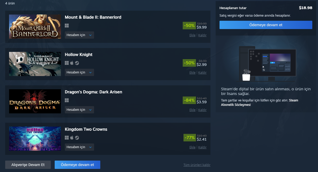318x172 pixels.
Task: Expand 'Hesabım için' dropdown for Hollow Knight
Action: [x=79, y=72]
